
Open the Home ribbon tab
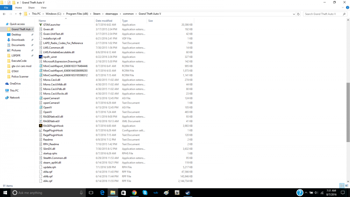(x=19, y=8)
